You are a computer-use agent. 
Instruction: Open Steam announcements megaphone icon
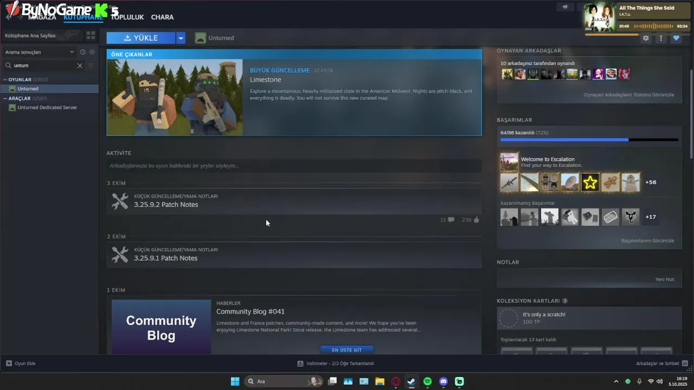[565, 7]
